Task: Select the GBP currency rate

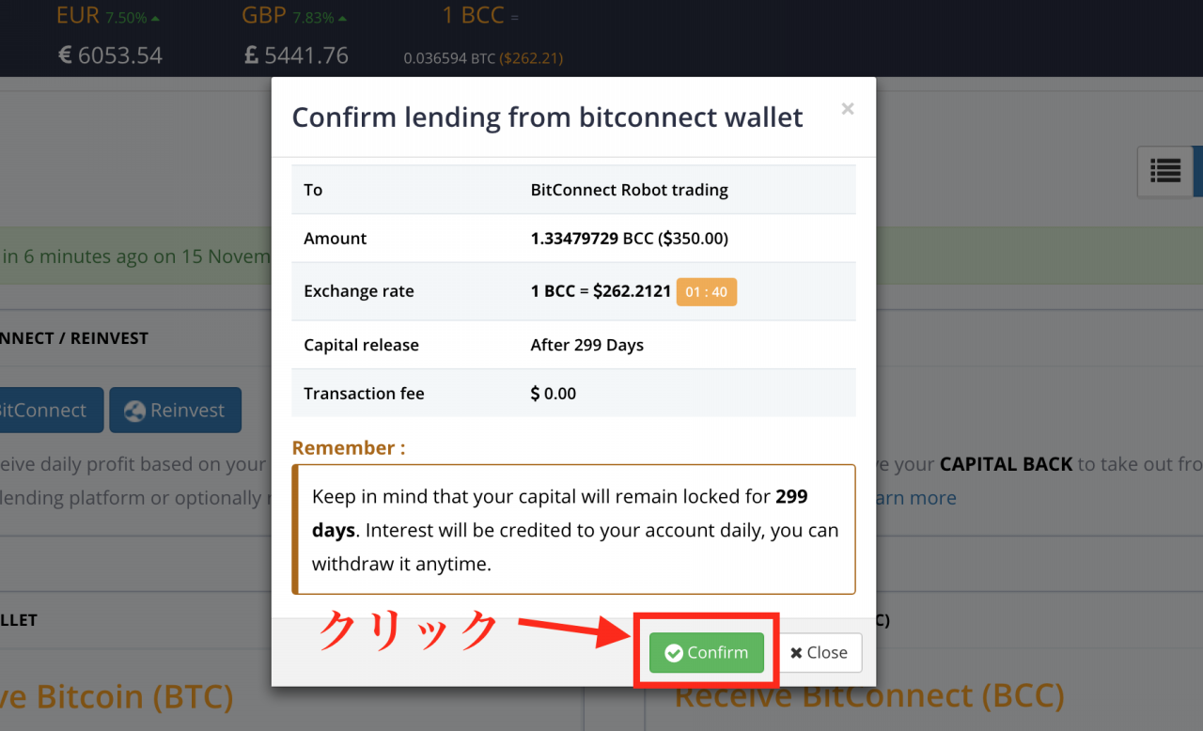Action: pyautogui.click(x=295, y=36)
